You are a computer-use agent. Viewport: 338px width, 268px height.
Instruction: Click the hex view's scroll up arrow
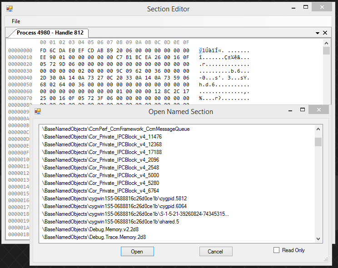(x=326, y=43)
